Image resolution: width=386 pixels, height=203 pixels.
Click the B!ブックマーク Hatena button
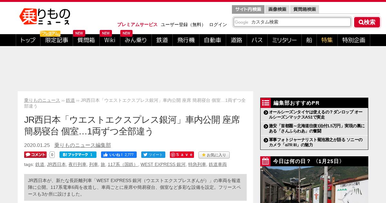point(78,155)
